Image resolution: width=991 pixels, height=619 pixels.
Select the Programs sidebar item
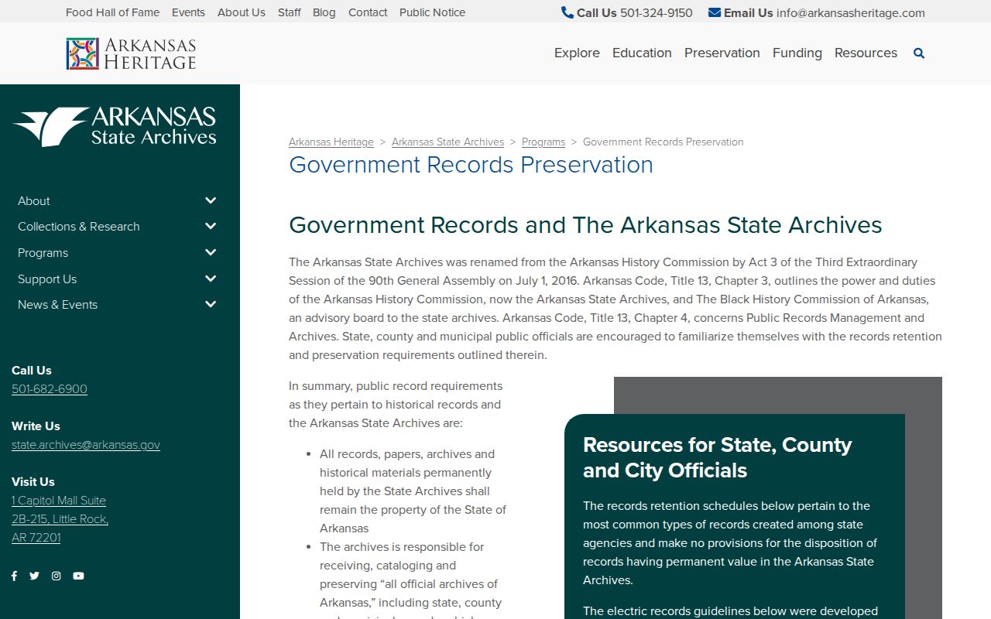pyautogui.click(x=43, y=252)
